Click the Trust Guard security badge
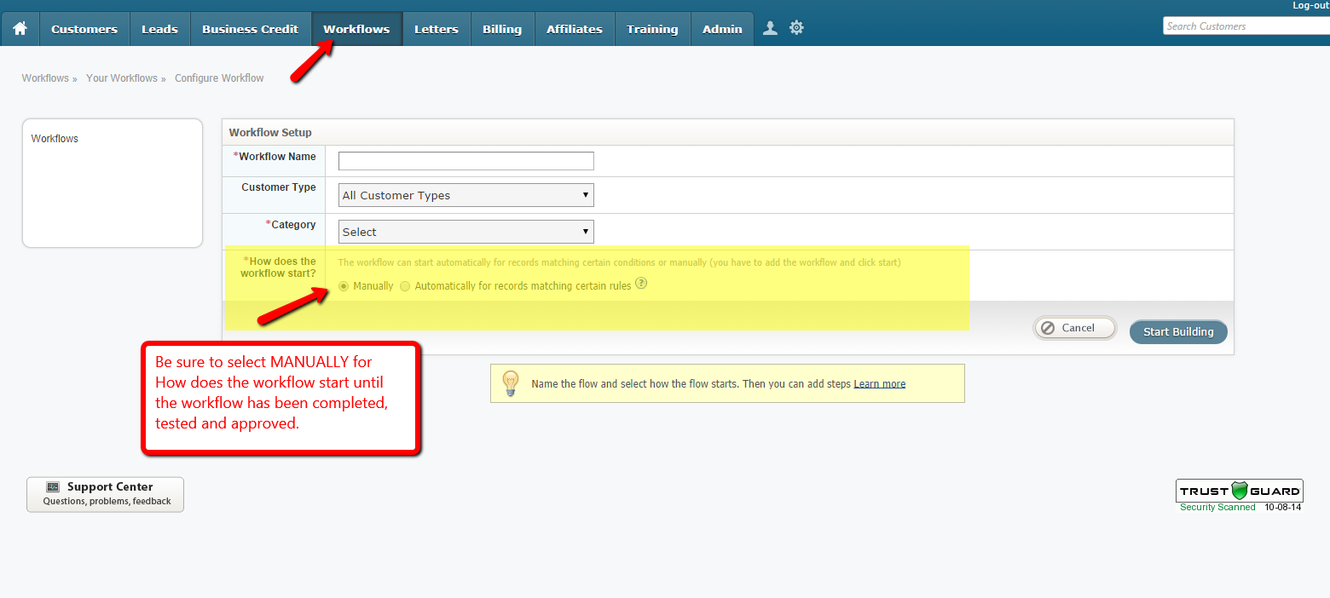This screenshot has height=598, width=1330. (x=1240, y=494)
